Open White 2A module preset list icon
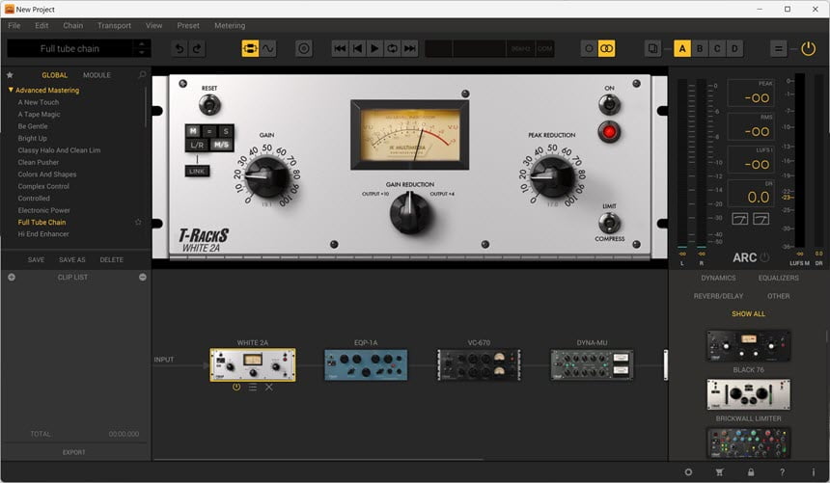 (x=253, y=388)
